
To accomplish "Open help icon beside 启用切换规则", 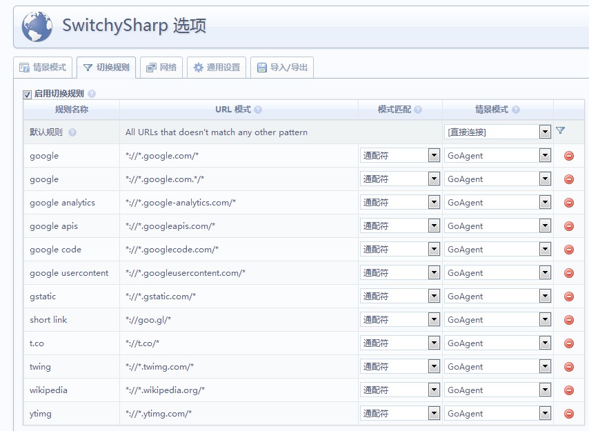I will 92,94.
